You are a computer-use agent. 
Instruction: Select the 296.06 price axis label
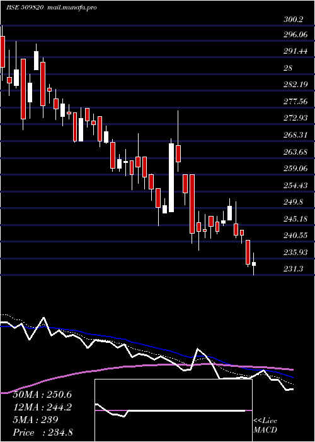[x=295, y=35]
